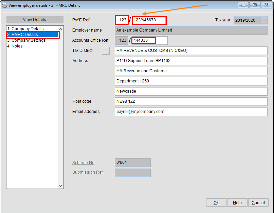Click the PAYE Ref field showing 123/A45678
The height and width of the screenshot is (213, 274).
(x=149, y=20)
